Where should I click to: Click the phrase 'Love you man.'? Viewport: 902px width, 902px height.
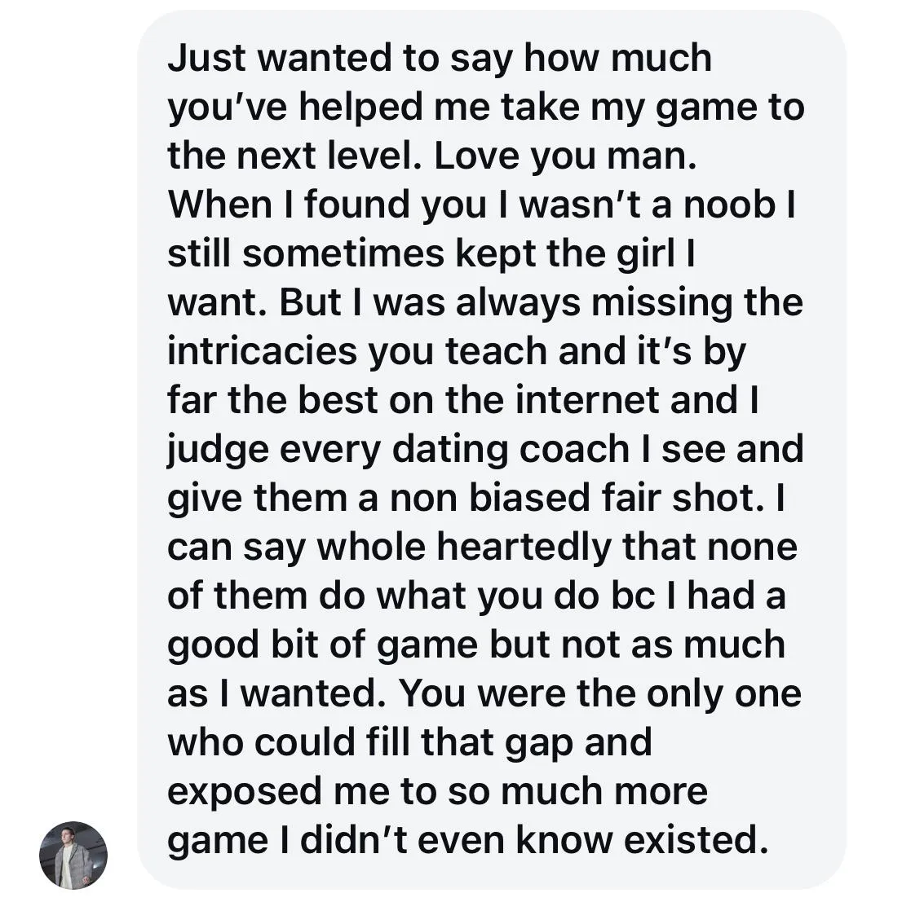566,156
